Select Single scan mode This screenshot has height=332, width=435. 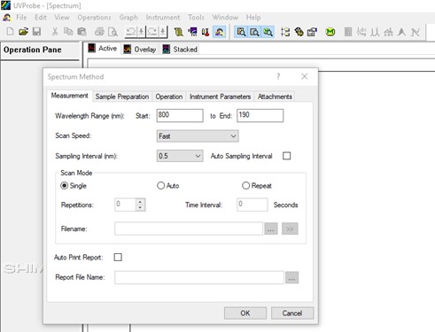pyautogui.click(x=64, y=186)
